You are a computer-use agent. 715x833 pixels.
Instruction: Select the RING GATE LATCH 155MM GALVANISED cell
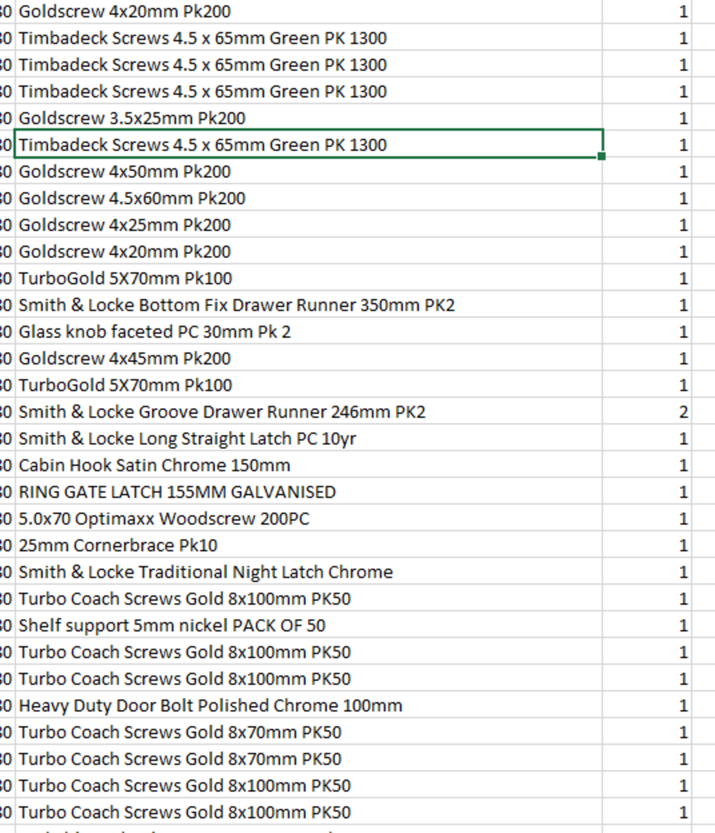309,492
